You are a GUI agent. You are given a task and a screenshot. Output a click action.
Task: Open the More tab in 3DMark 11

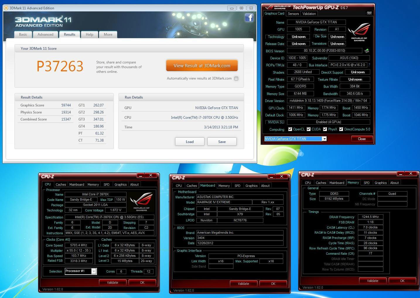tap(108, 35)
